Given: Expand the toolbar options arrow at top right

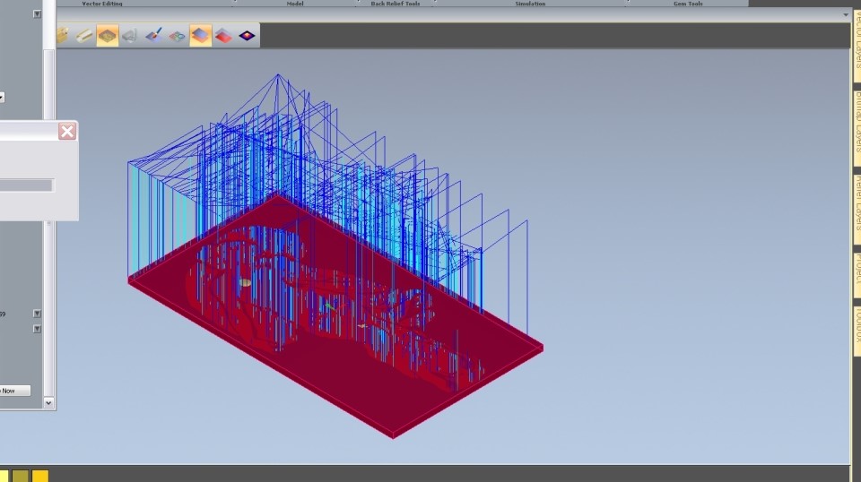Looking at the screenshot, I should (x=846, y=15).
